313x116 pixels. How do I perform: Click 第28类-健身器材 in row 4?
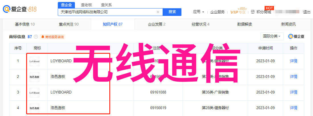click(215, 108)
